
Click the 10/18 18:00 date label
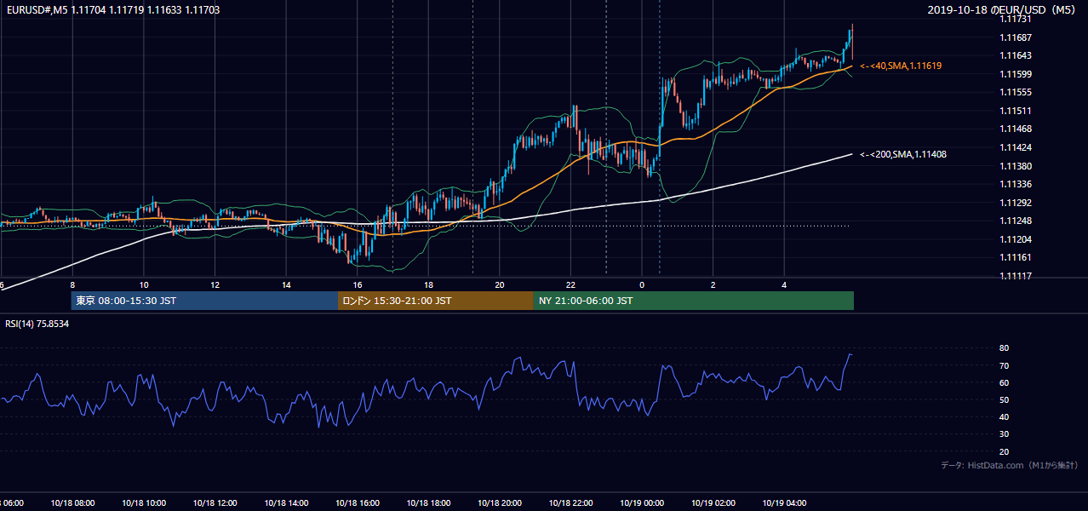point(428,502)
